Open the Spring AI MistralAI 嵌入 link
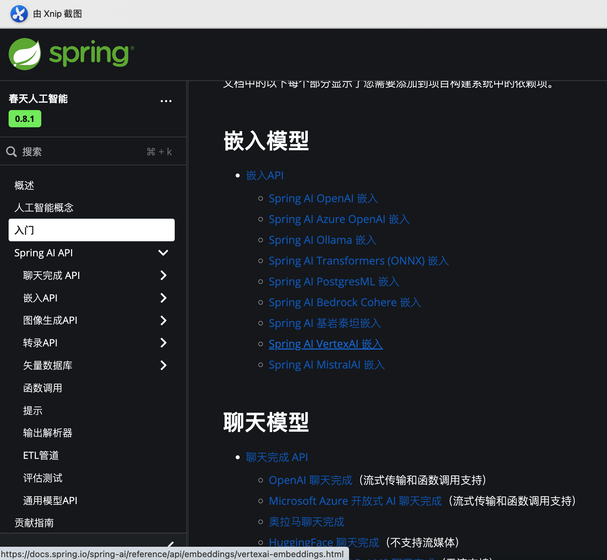607x560 pixels. point(327,365)
